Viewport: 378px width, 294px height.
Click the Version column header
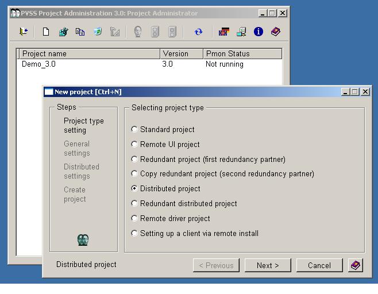(x=182, y=53)
